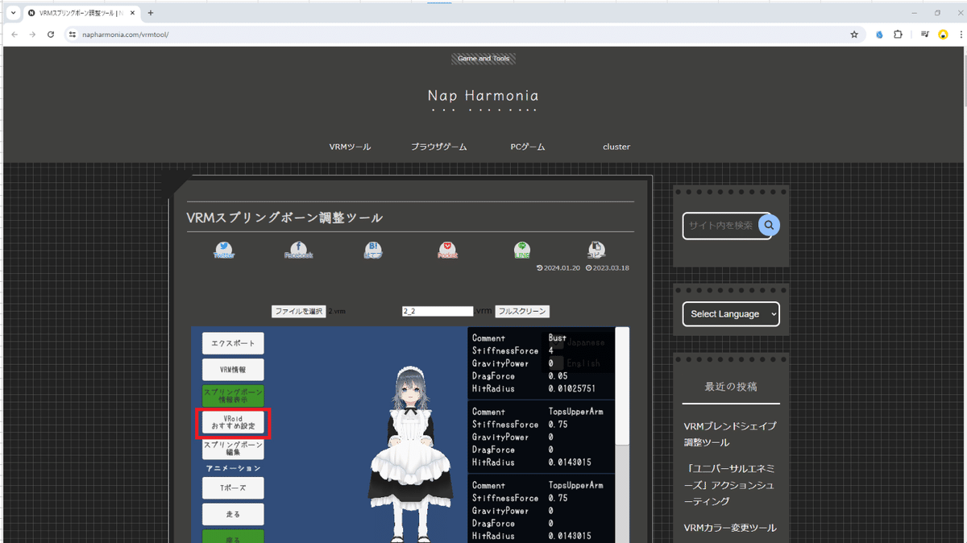
Task: Open the Chrome extensions puzzle icon
Action: (x=898, y=35)
